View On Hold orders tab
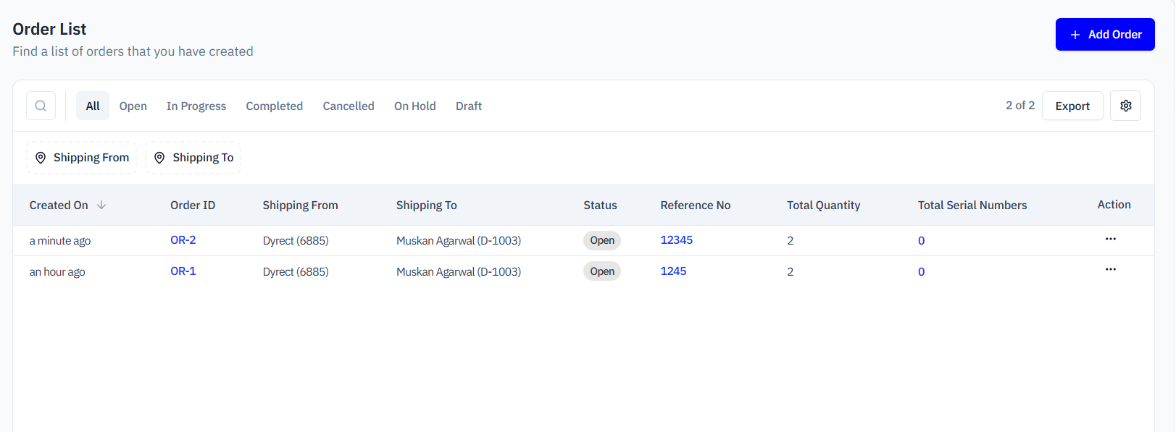The width and height of the screenshot is (1176, 432). pyautogui.click(x=415, y=106)
